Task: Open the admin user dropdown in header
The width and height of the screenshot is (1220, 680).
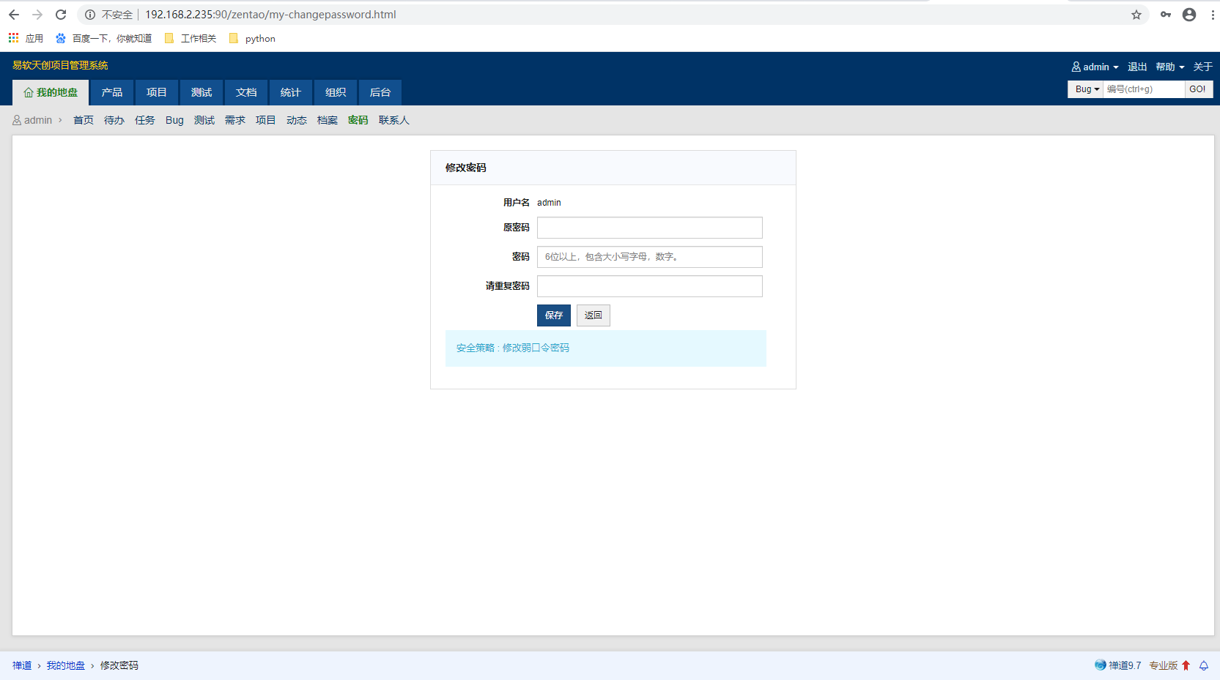Action: (x=1095, y=67)
